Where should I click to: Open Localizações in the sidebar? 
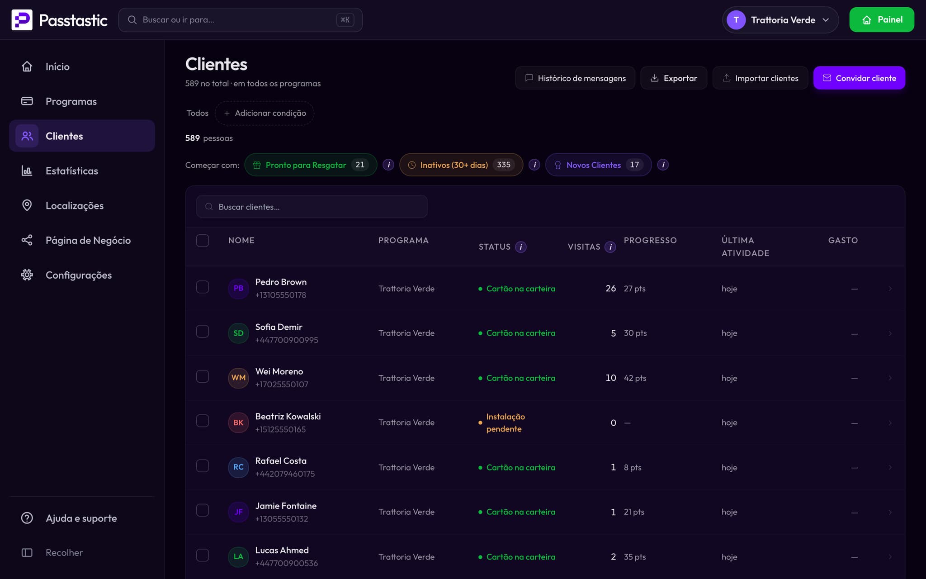(82, 205)
